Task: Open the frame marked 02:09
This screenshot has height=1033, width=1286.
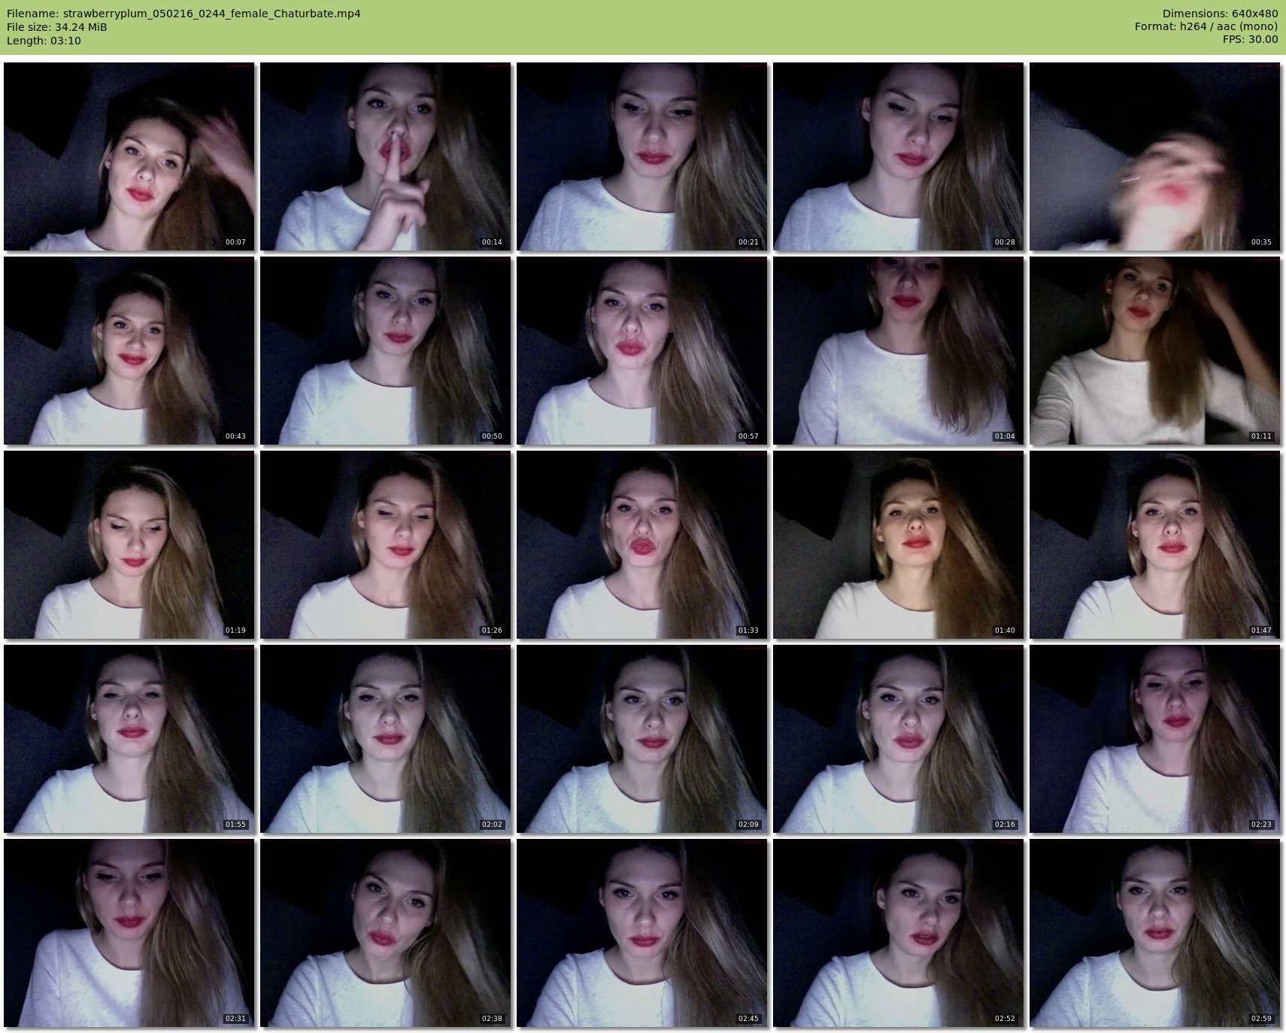Action: click(641, 739)
